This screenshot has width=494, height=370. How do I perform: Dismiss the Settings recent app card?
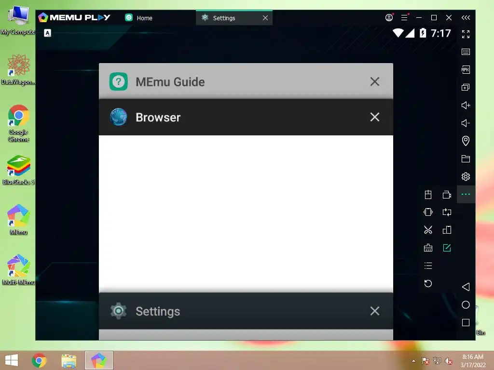click(x=375, y=311)
